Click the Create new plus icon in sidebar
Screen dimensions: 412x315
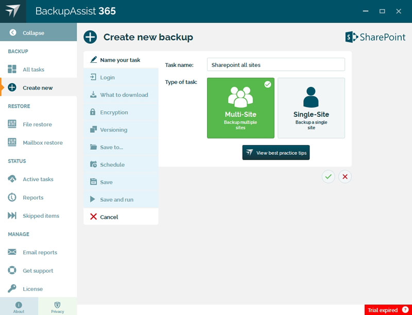coord(12,87)
